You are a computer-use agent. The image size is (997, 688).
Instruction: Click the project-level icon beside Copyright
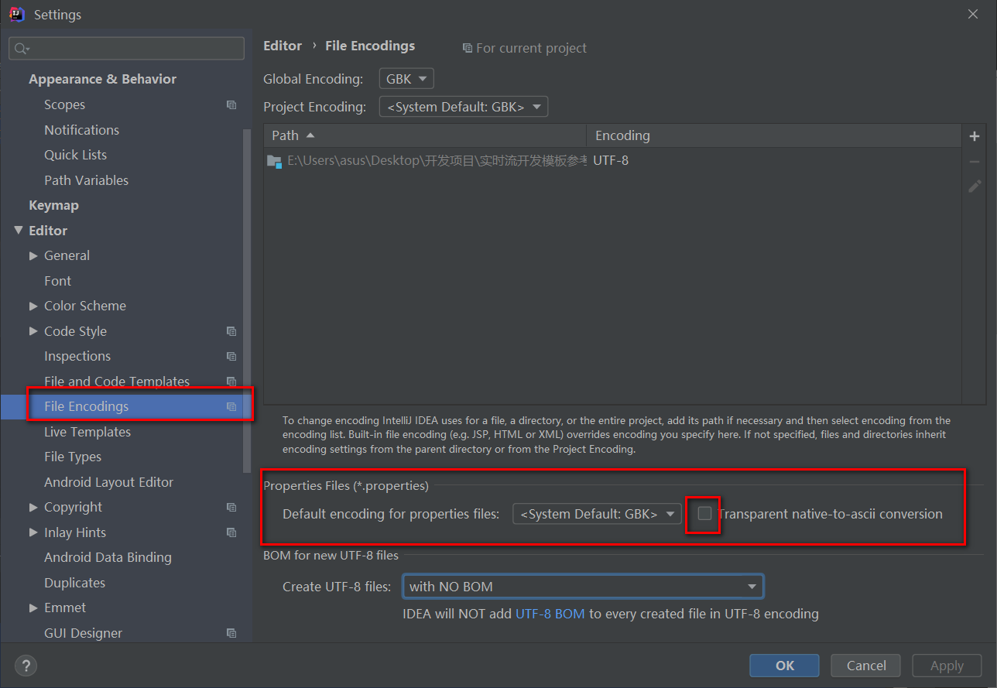coord(231,507)
